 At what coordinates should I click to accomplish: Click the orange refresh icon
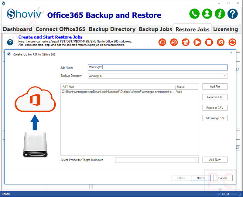(x=232, y=42)
